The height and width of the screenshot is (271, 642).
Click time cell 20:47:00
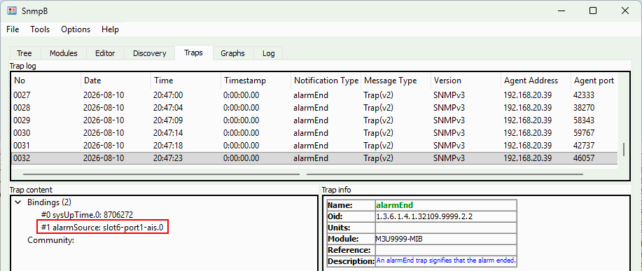(168, 95)
